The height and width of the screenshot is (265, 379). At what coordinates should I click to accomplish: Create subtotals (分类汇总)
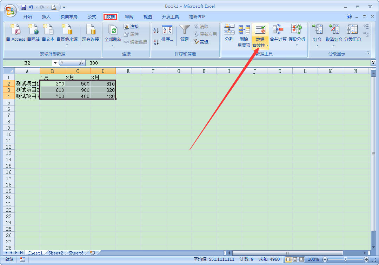352,33
